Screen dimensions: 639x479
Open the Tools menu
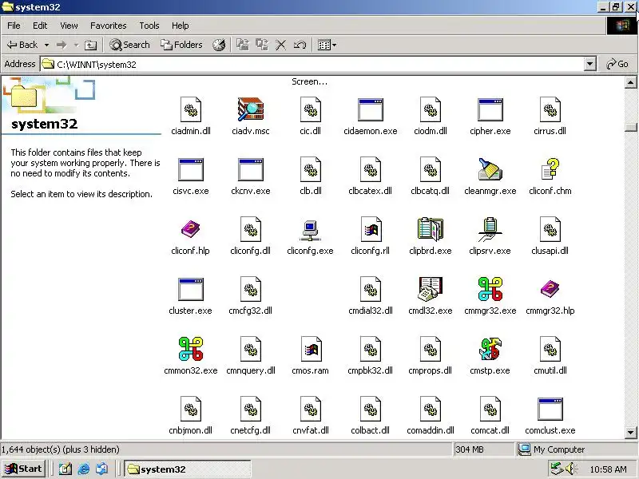[x=149, y=26]
